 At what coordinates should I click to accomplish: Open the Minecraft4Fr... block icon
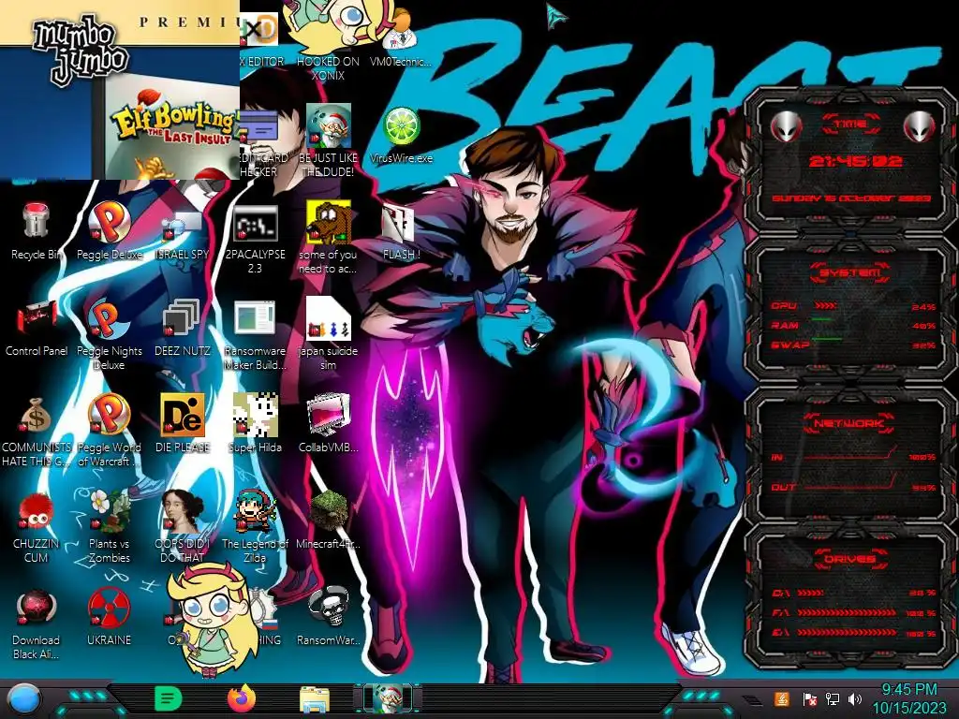tap(328, 521)
